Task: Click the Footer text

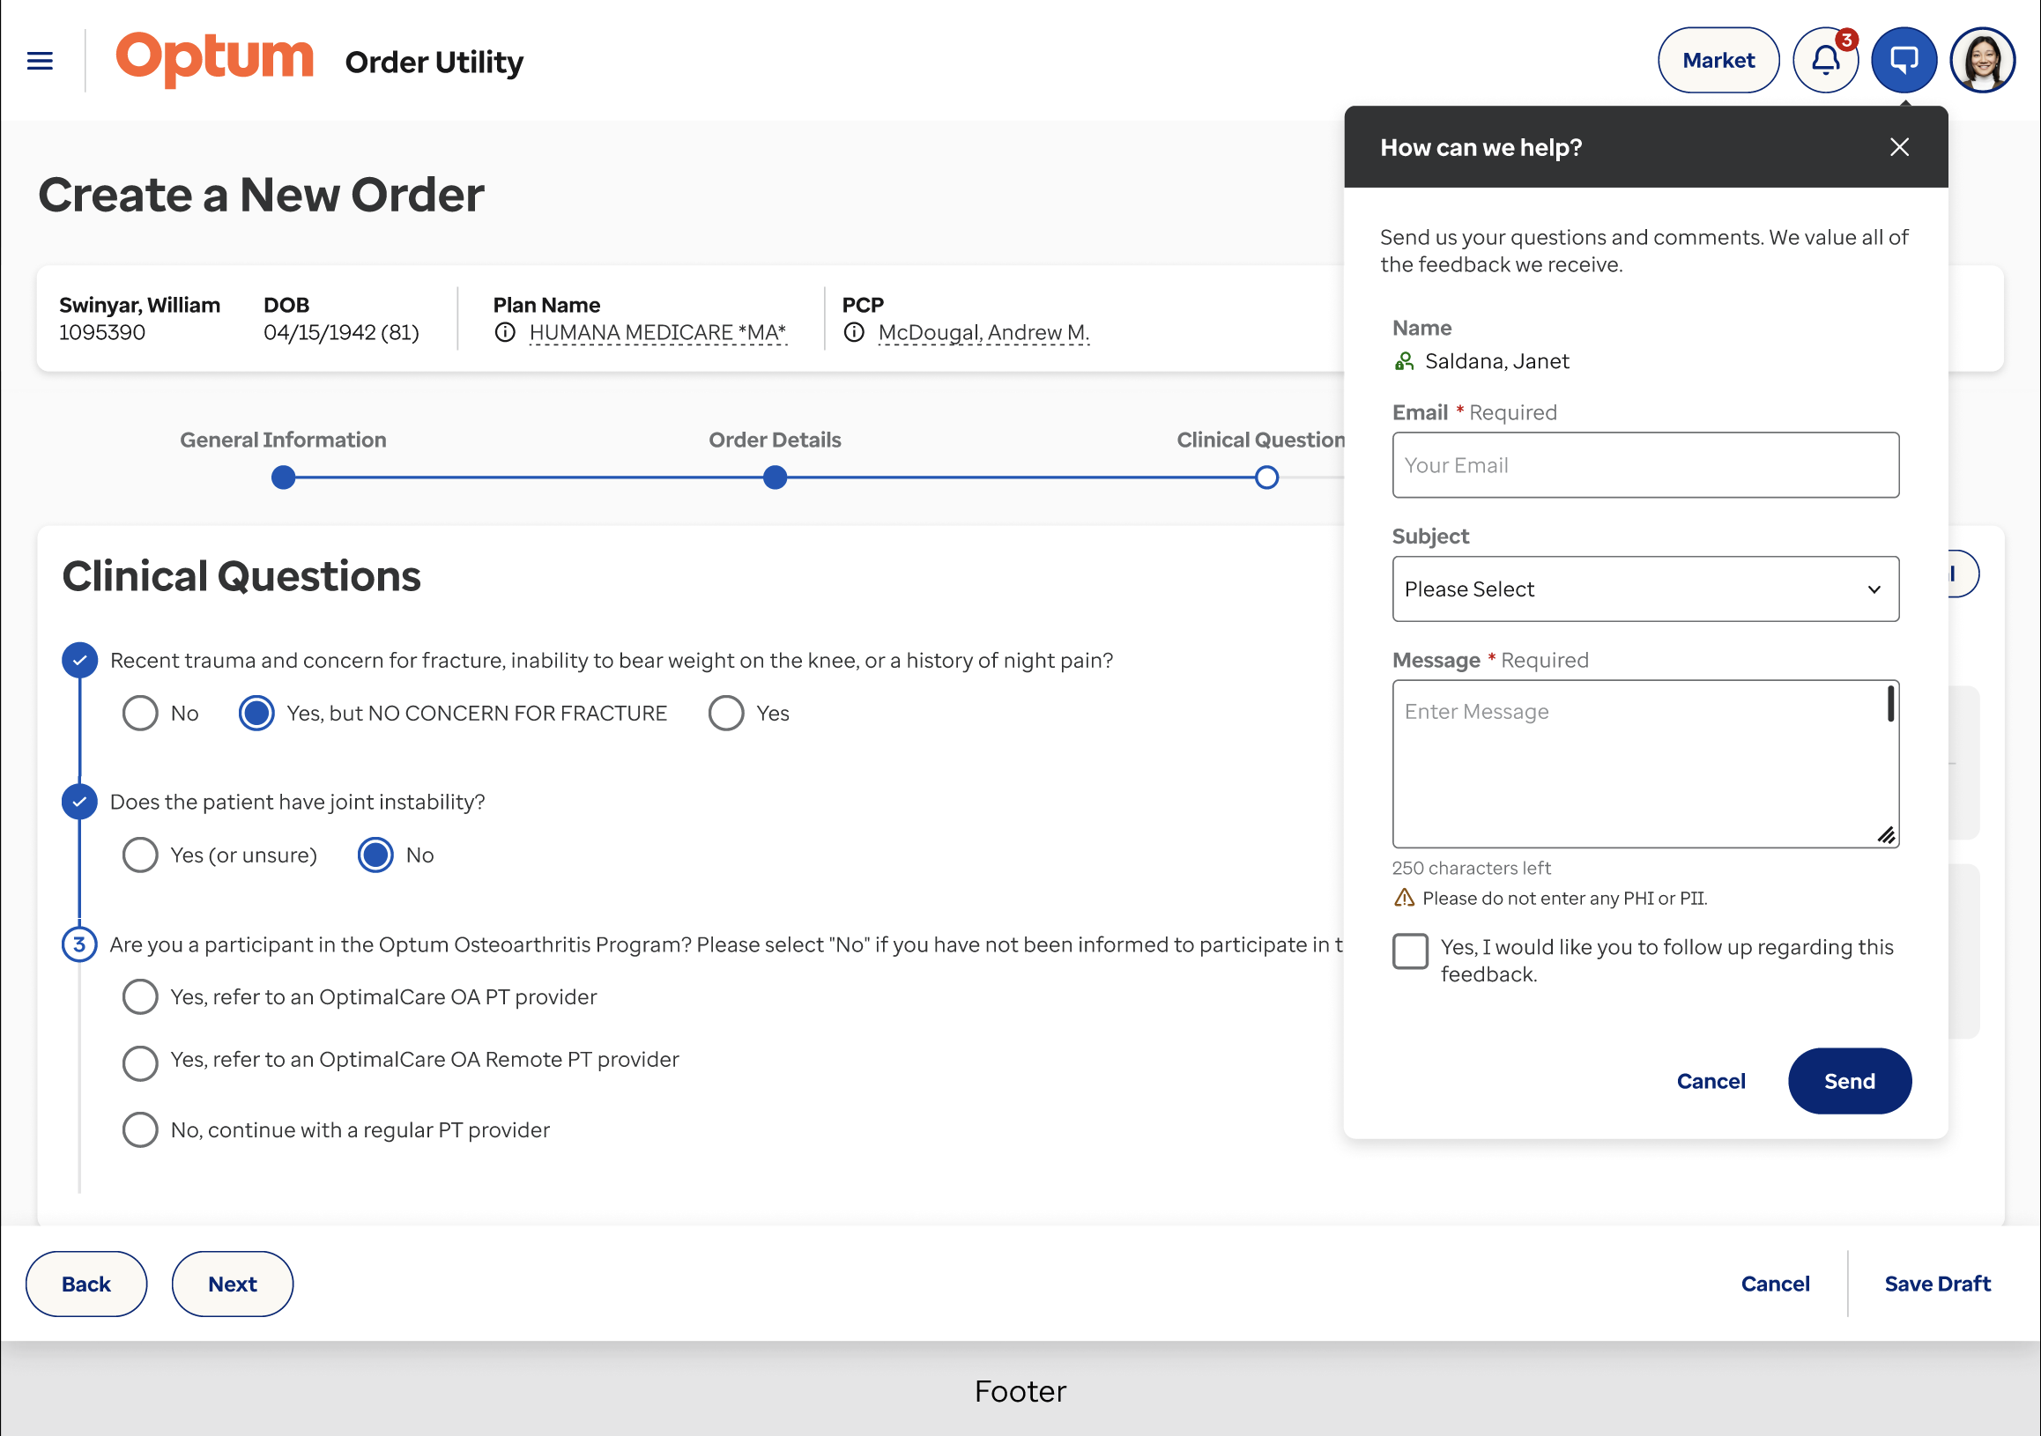Action: coord(1020,1391)
